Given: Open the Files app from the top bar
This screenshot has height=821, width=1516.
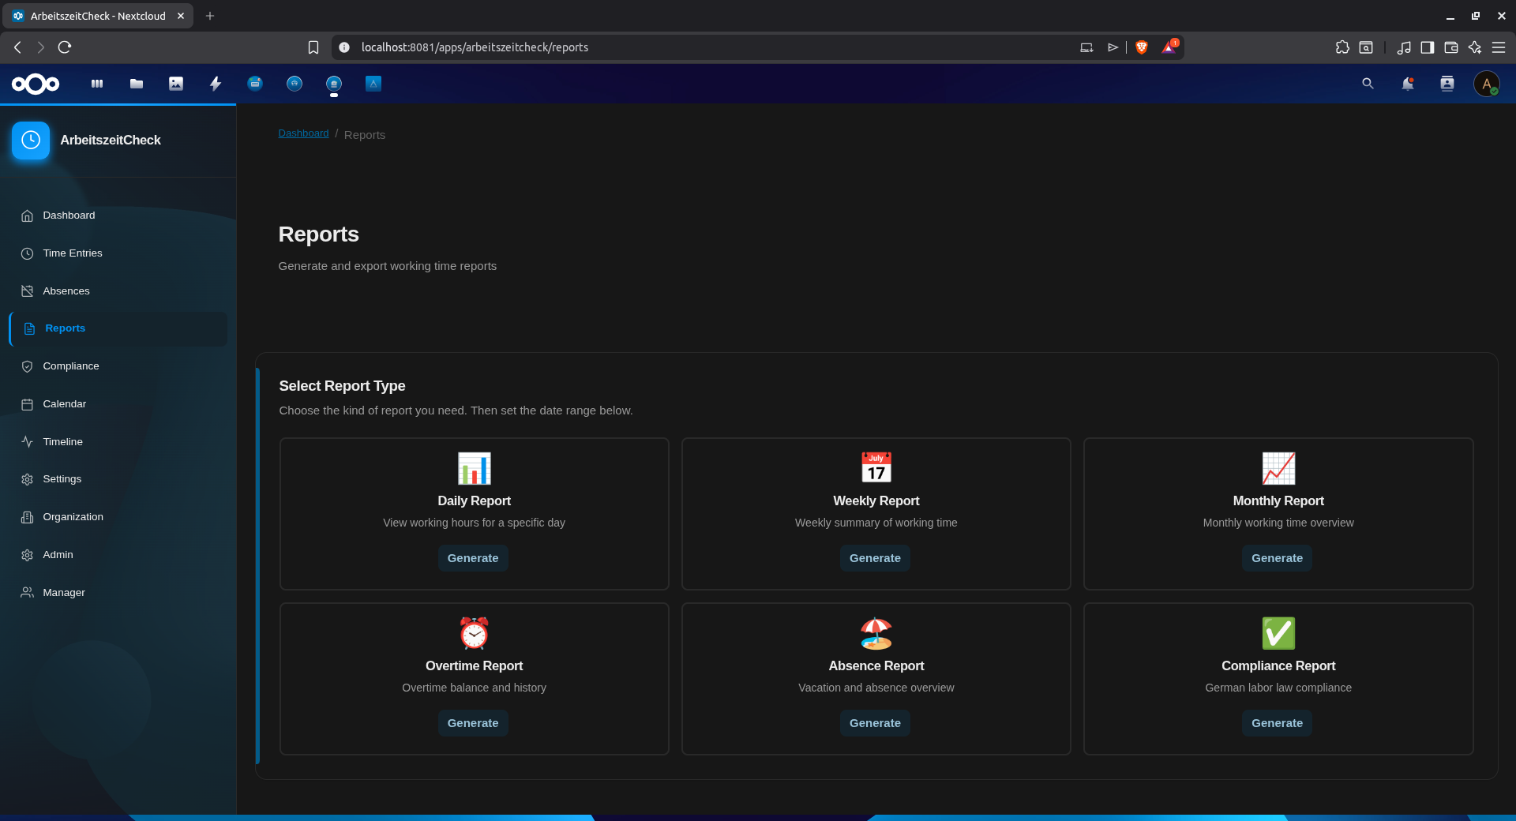Looking at the screenshot, I should 136,84.
